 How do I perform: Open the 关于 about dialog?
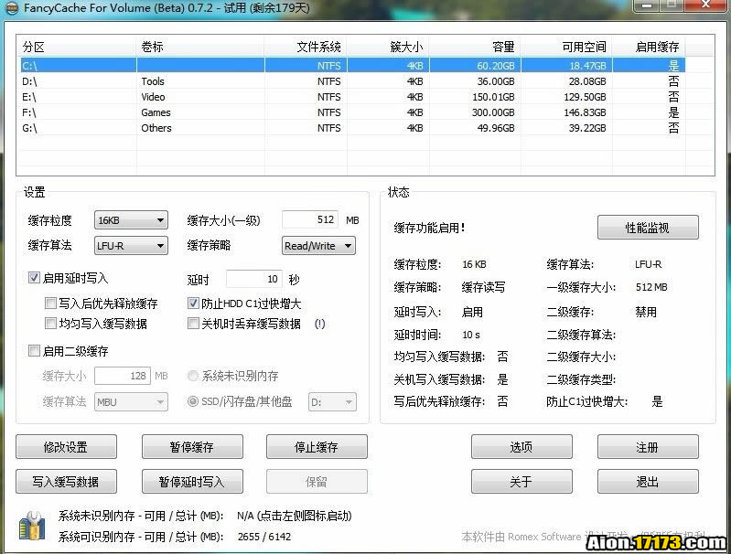pos(521,481)
